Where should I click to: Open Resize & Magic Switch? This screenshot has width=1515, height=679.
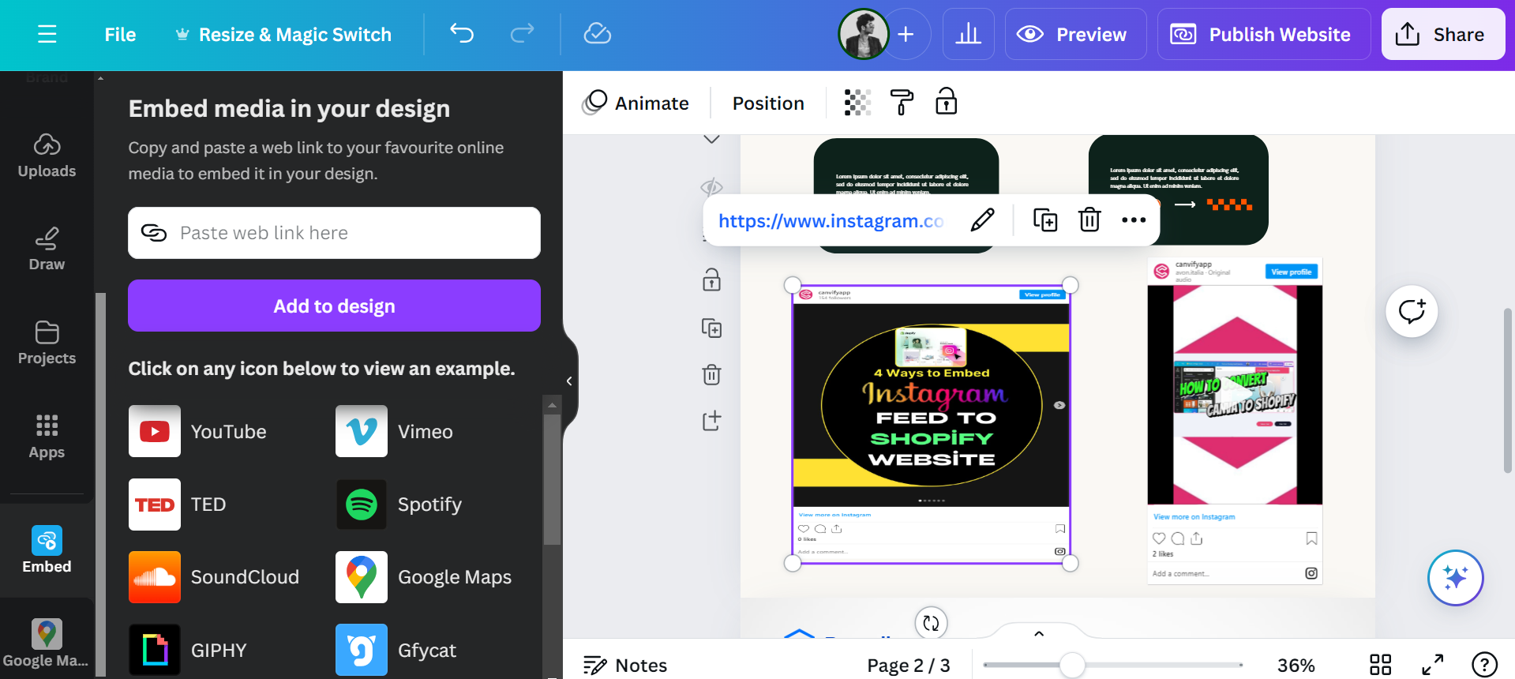coord(283,35)
